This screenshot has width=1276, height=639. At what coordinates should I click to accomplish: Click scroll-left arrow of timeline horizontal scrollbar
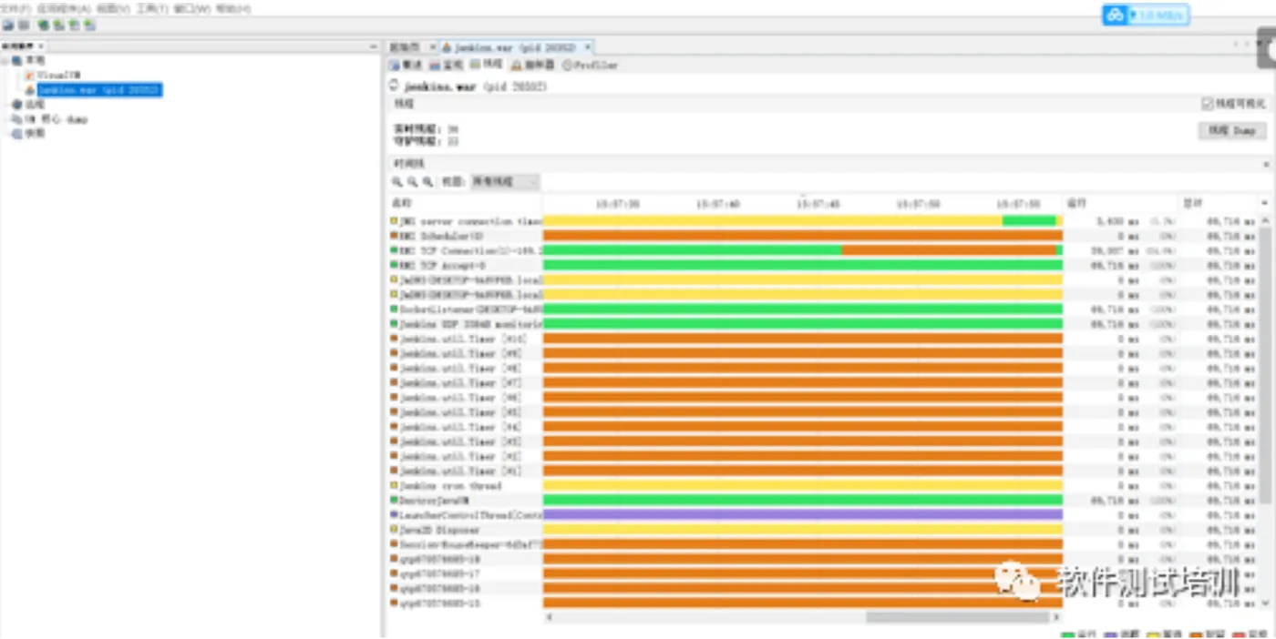pyautogui.click(x=550, y=617)
